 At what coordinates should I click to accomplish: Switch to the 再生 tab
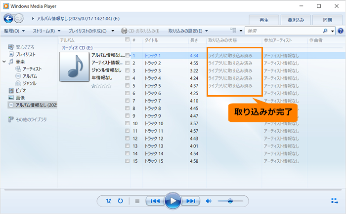pos(264,20)
